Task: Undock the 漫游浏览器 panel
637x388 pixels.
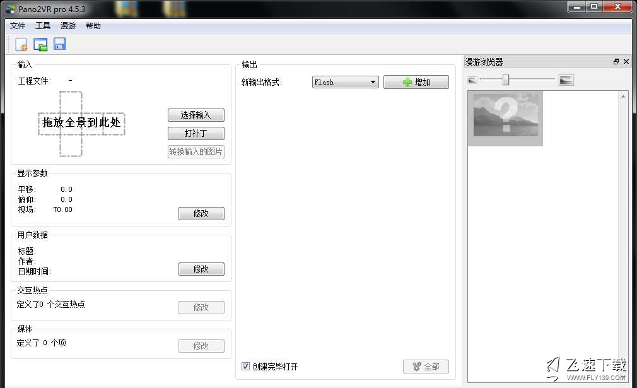Action: point(616,62)
